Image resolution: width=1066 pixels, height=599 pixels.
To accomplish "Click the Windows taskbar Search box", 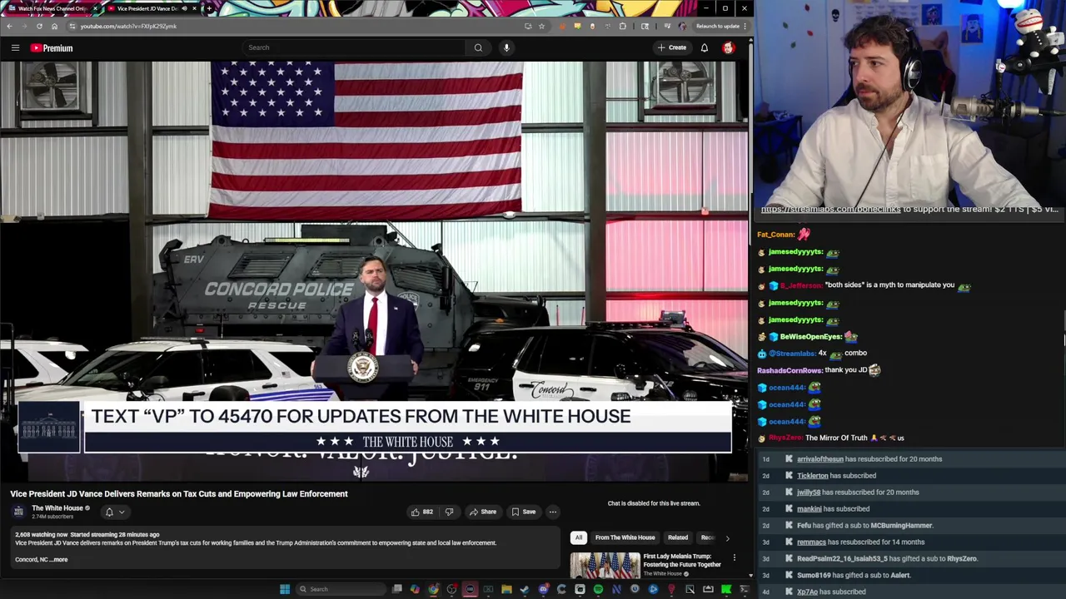I will [x=339, y=589].
